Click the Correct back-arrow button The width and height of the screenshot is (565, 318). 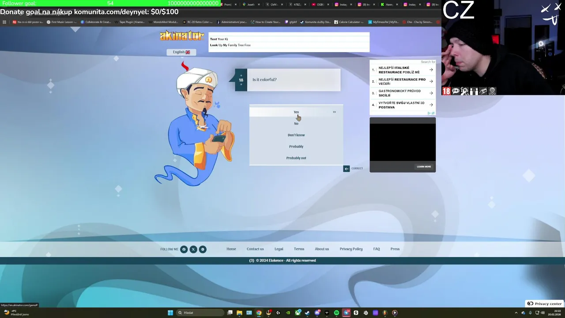click(x=347, y=168)
